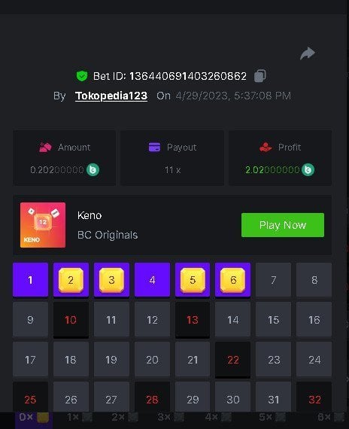The image size is (349, 429).
Task: Select keno tile number 22
Action: pyautogui.click(x=232, y=360)
